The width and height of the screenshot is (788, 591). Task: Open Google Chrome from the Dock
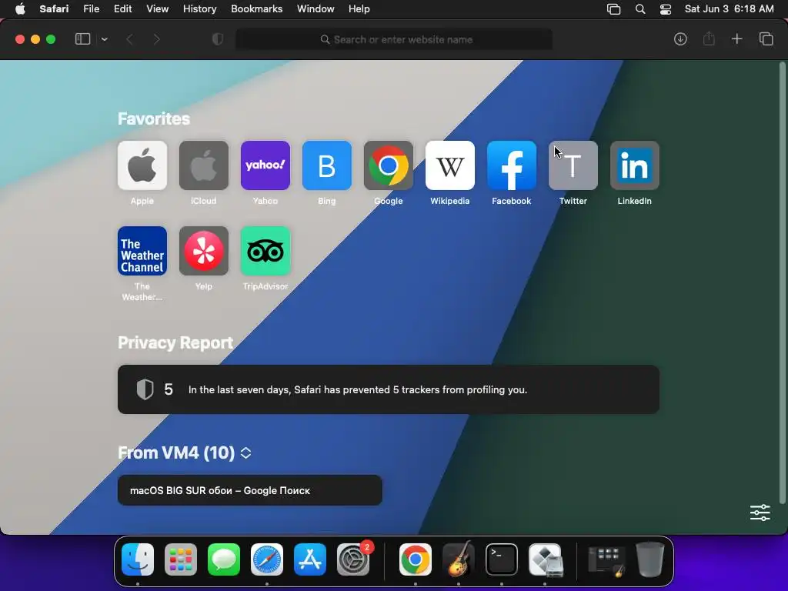click(x=415, y=559)
